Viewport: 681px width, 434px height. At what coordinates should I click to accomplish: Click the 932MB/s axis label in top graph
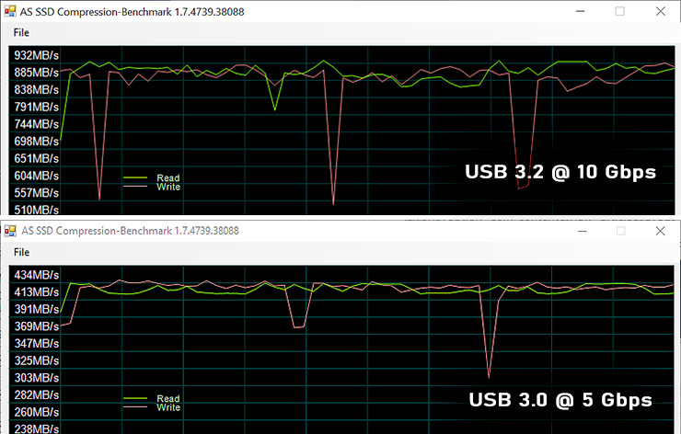pos(36,55)
